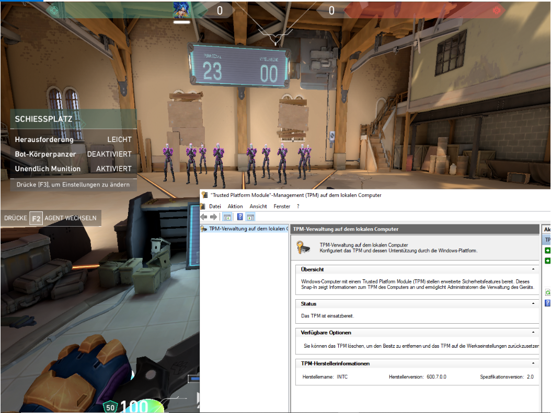Viewport: 551px width, 413px height.
Task: Toggle the console tree pane toolbar icon
Action: pyautogui.click(x=227, y=217)
